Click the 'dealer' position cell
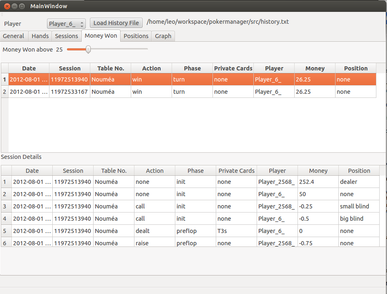Image resolution: width=387 pixels, height=294 pixels. [x=359, y=182]
